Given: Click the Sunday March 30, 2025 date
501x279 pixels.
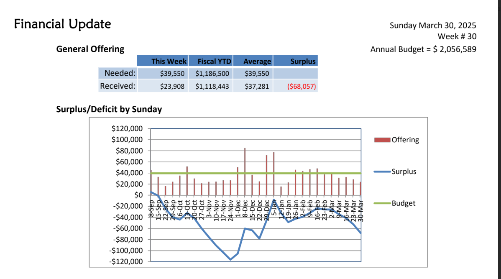Looking at the screenshot, I should [433, 26].
